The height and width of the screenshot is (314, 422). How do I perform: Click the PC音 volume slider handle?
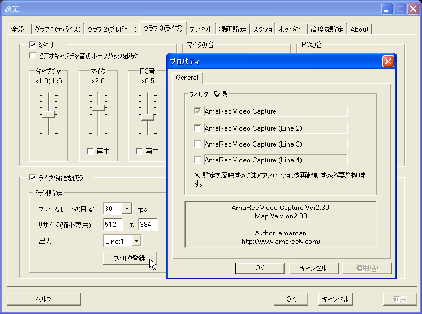click(147, 117)
